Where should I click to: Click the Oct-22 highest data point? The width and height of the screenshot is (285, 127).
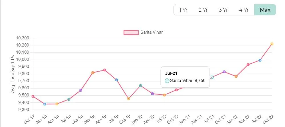[x=272, y=44]
